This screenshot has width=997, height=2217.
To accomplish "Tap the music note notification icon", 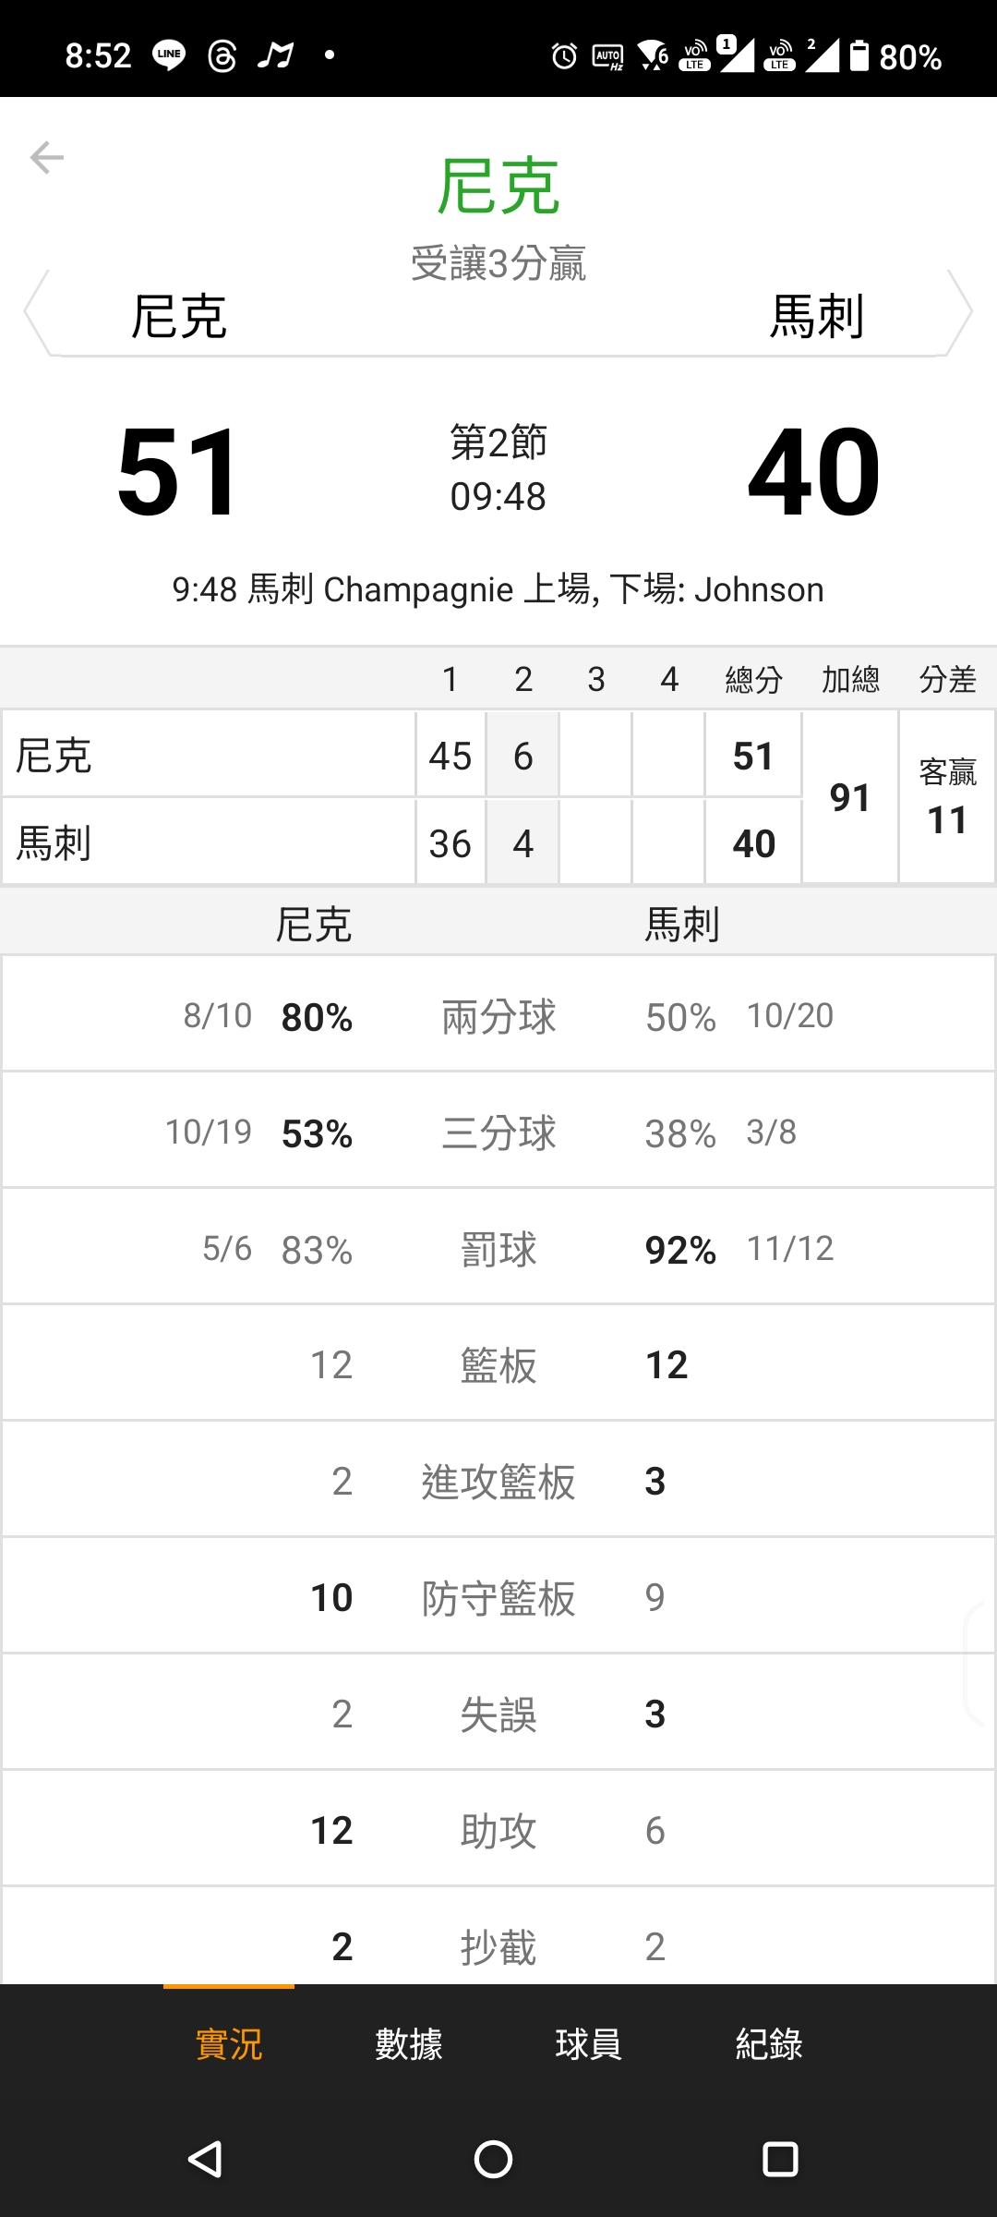I will point(275,55).
